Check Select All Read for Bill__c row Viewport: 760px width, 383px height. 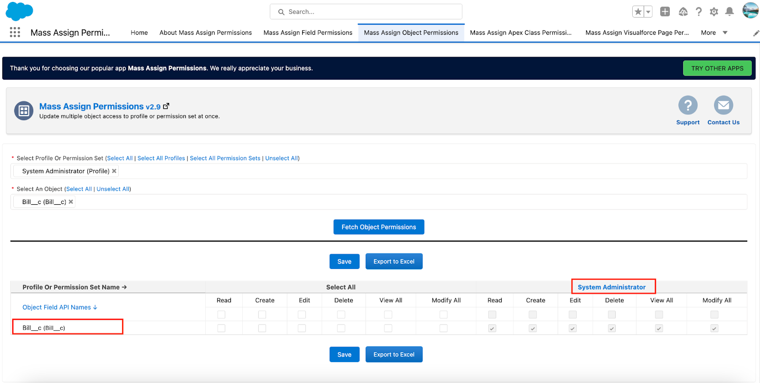pos(221,328)
